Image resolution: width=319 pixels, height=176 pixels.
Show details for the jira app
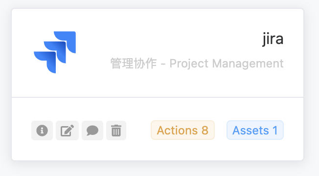pos(42,131)
